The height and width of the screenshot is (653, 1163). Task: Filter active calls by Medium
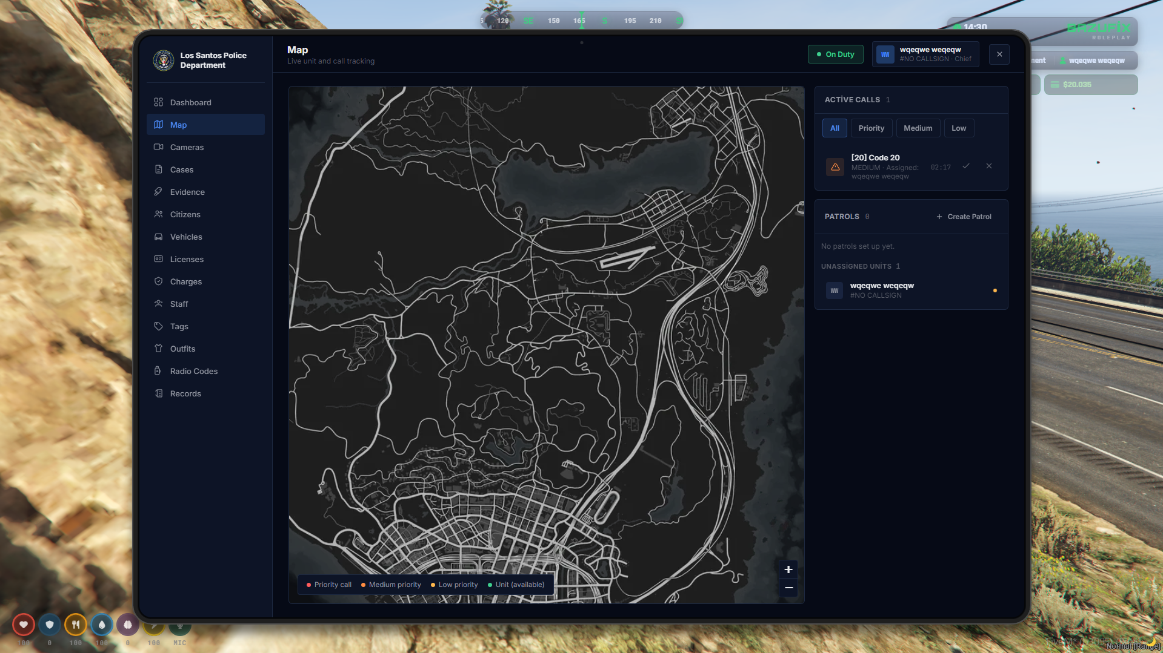(918, 128)
